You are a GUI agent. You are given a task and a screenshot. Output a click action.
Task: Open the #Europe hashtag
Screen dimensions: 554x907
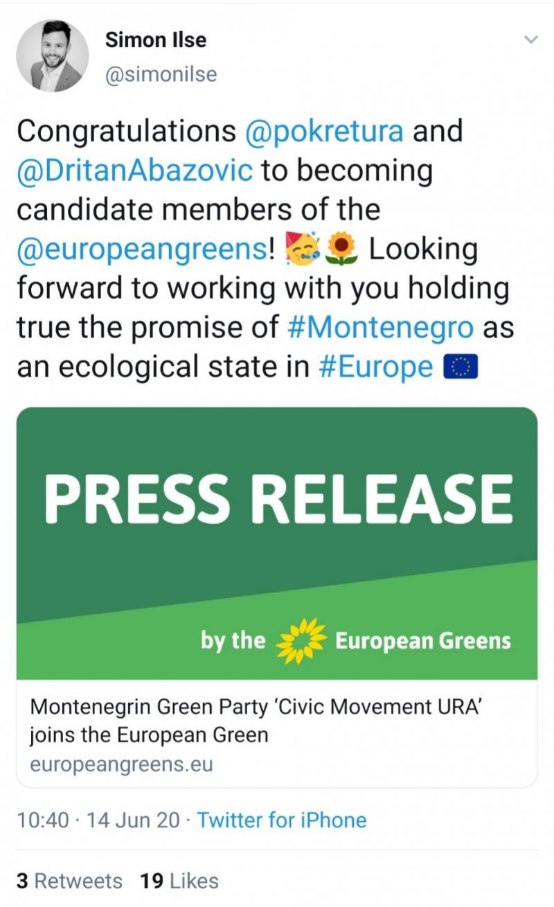point(376,367)
